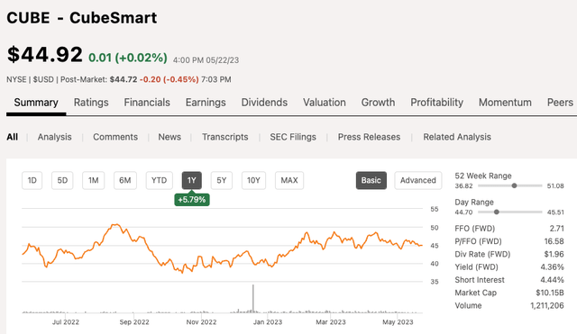Select the 6M chart range
Screen dimensions: 577x334
[125, 180]
